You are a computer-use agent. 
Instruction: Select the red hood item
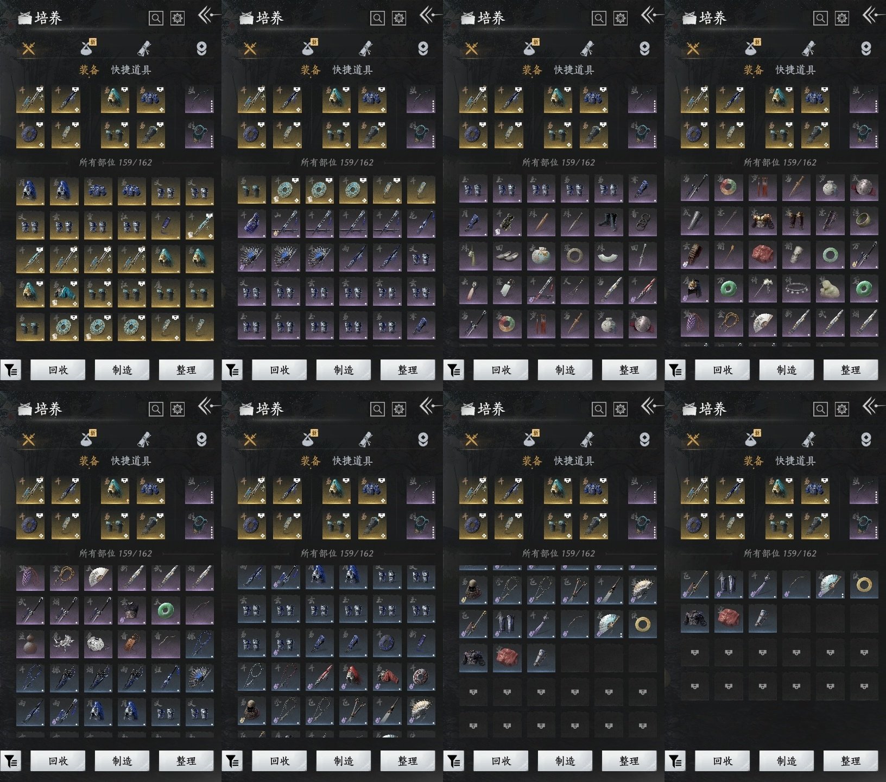pos(353,677)
